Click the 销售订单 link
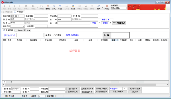Viewport: 171px width, 99px height. tap(105, 19)
